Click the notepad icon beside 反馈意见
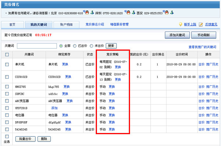 coord(201,24)
